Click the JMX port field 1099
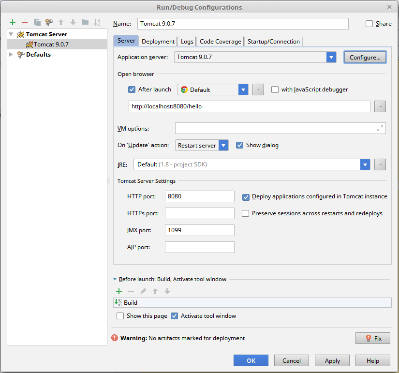The height and width of the screenshot is (373, 399). (x=199, y=230)
